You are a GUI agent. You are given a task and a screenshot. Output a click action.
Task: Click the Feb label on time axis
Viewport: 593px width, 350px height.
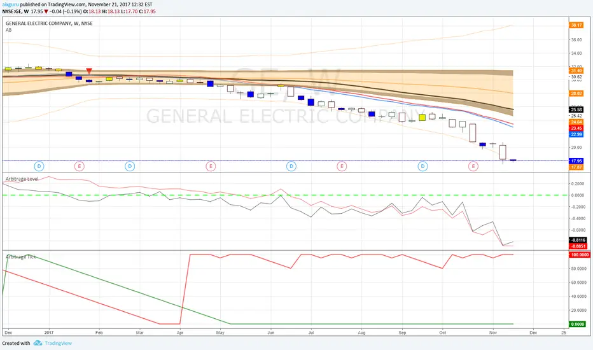point(99,333)
